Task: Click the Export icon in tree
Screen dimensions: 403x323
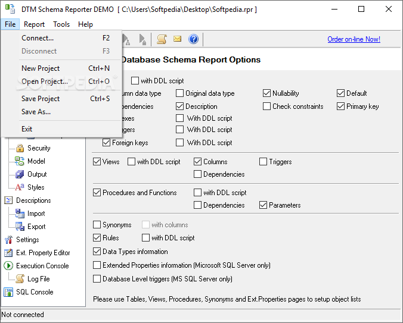Action: [x=20, y=227]
